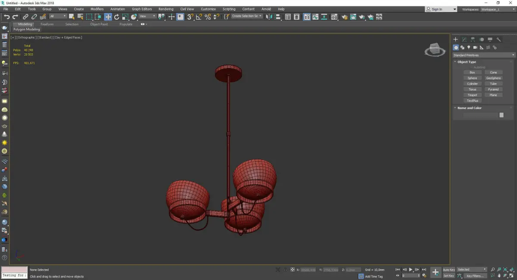This screenshot has width=517, height=280.
Task: Activate Select and Link tool
Action: pos(25,17)
